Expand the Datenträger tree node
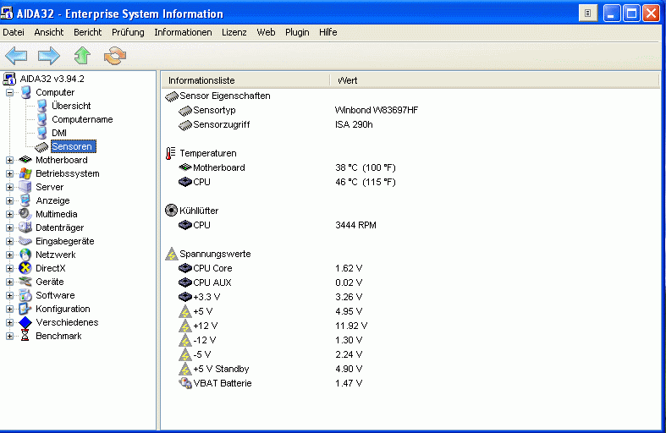 [10, 228]
